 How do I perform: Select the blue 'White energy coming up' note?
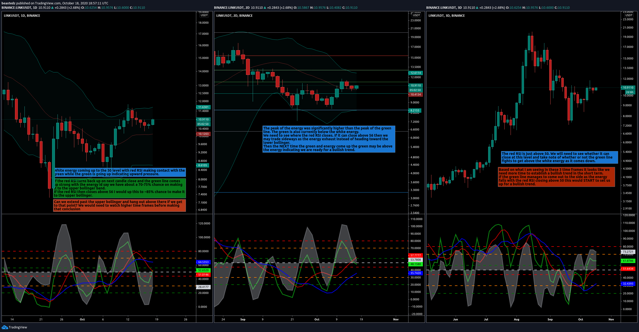click(120, 172)
